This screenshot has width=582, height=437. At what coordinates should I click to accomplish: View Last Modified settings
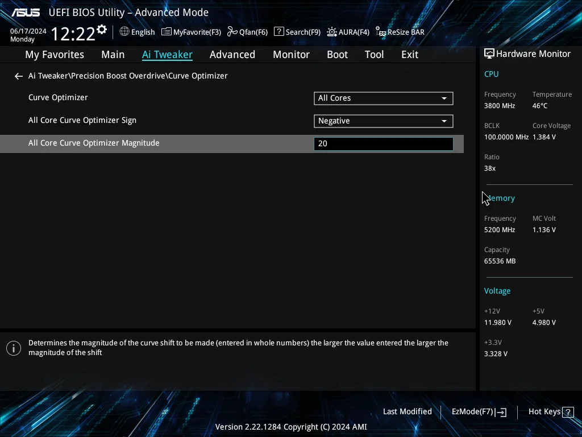point(407,412)
